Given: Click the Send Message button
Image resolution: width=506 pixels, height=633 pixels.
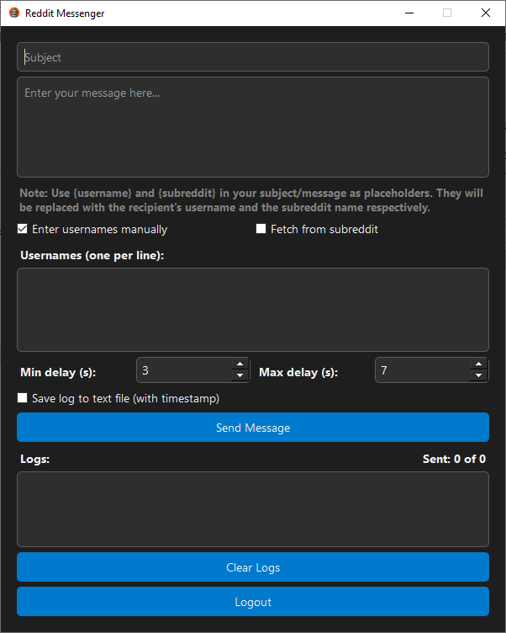Looking at the screenshot, I should point(253,427).
